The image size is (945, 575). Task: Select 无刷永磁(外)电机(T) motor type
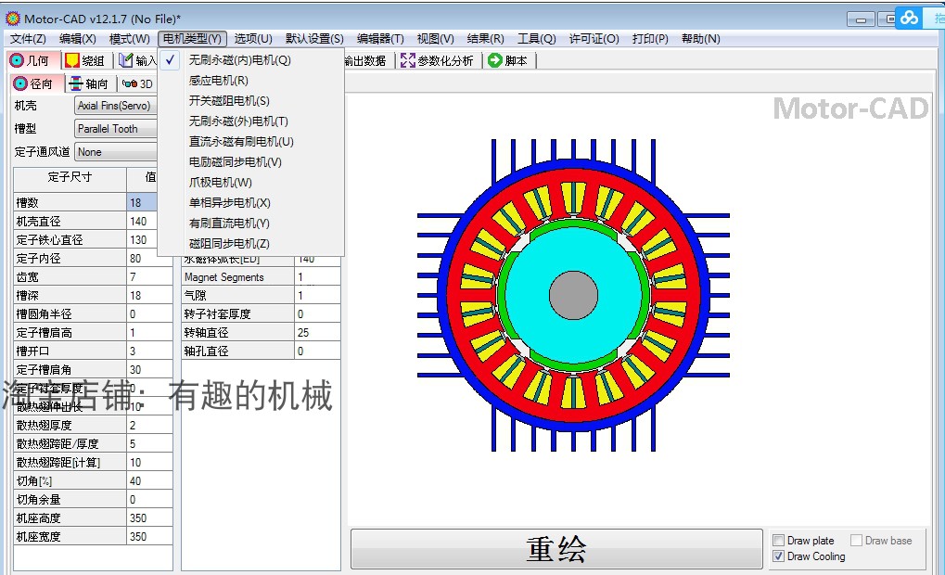pyautogui.click(x=250, y=121)
